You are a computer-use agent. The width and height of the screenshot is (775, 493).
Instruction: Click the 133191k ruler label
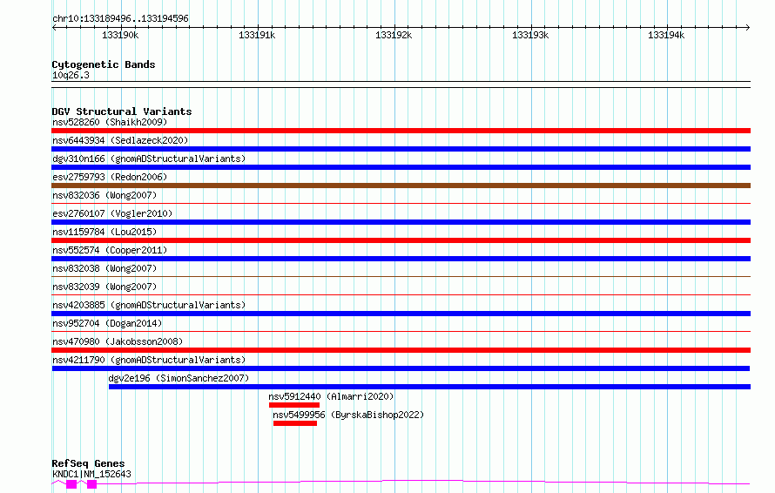(x=257, y=35)
